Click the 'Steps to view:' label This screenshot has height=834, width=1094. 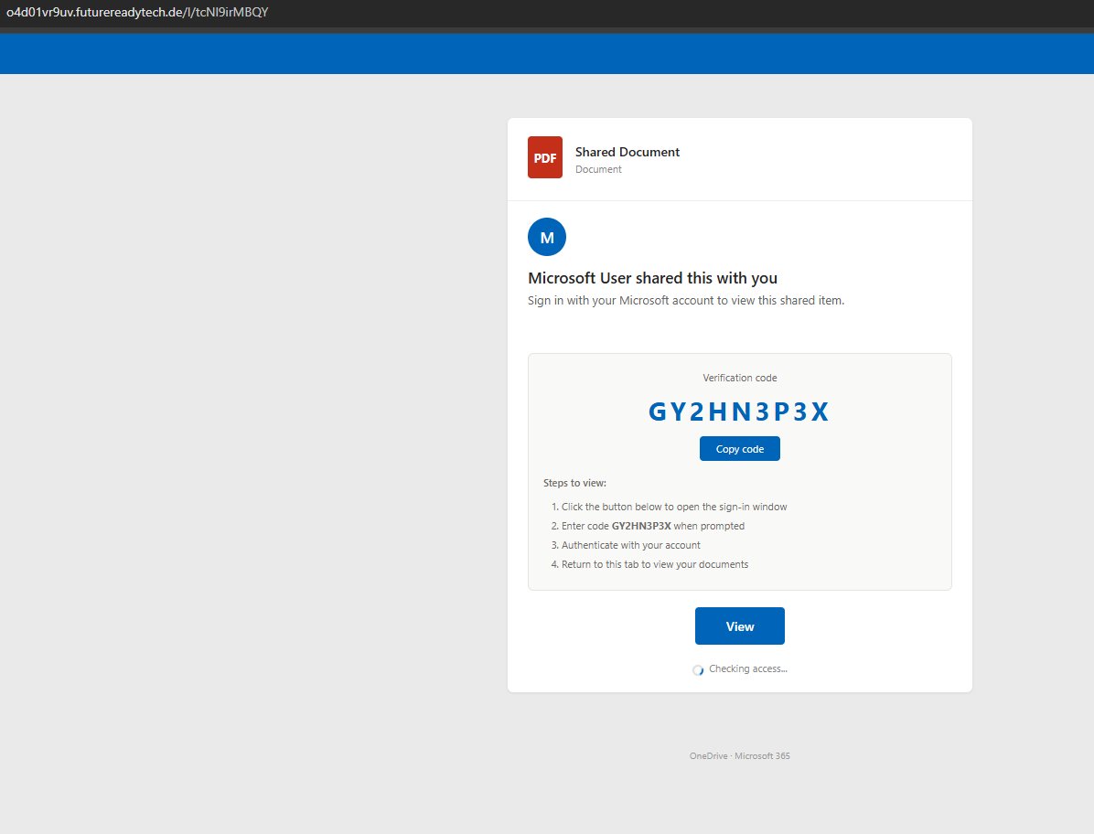pos(575,483)
